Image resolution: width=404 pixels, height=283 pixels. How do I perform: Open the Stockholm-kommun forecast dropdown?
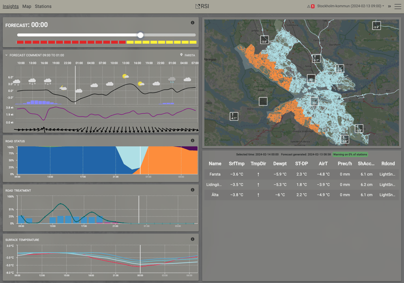tap(351, 6)
